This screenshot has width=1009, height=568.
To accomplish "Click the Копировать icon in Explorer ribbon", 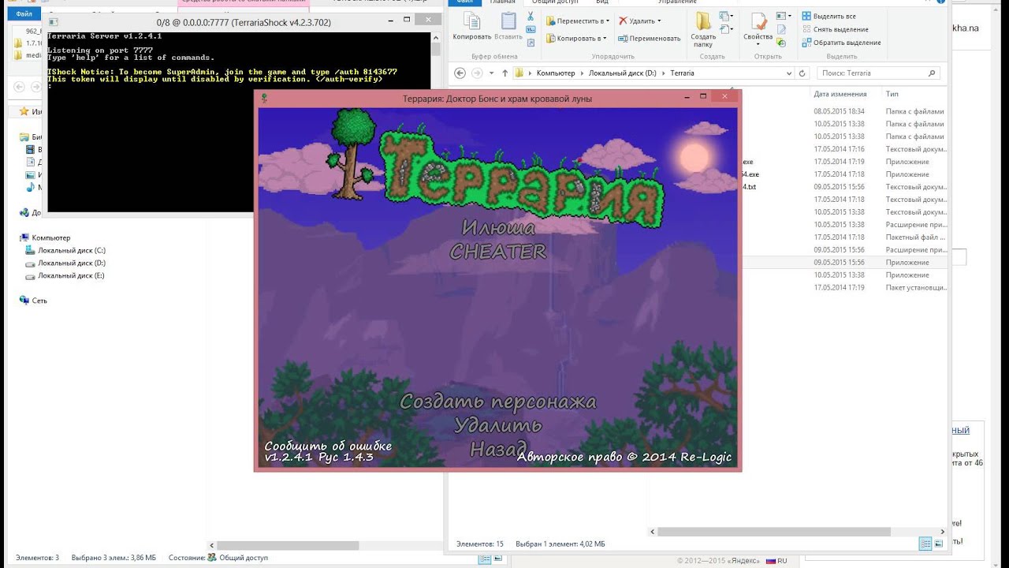I will tap(471, 21).
